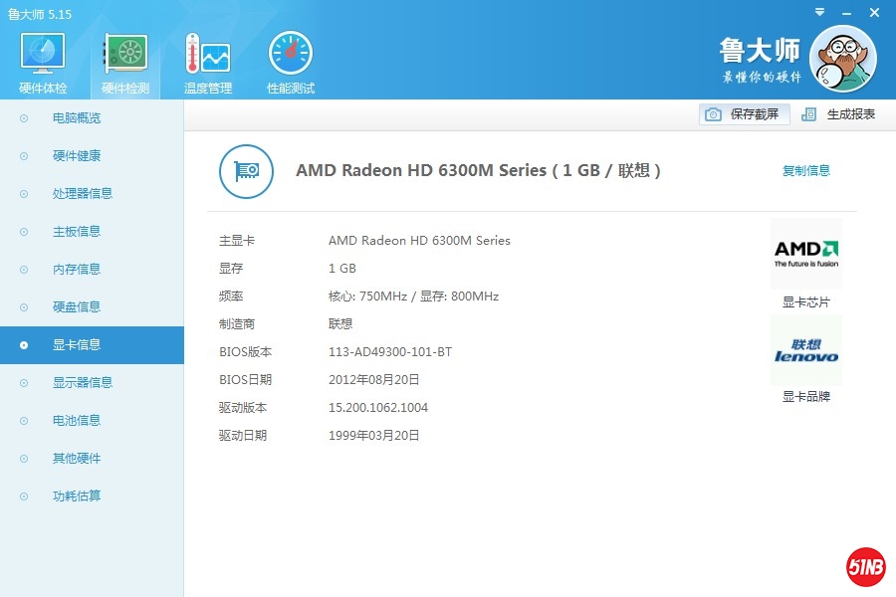Open 内存信息 memory info
Image resolution: width=896 pixels, height=597 pixels.
point(92,269)
